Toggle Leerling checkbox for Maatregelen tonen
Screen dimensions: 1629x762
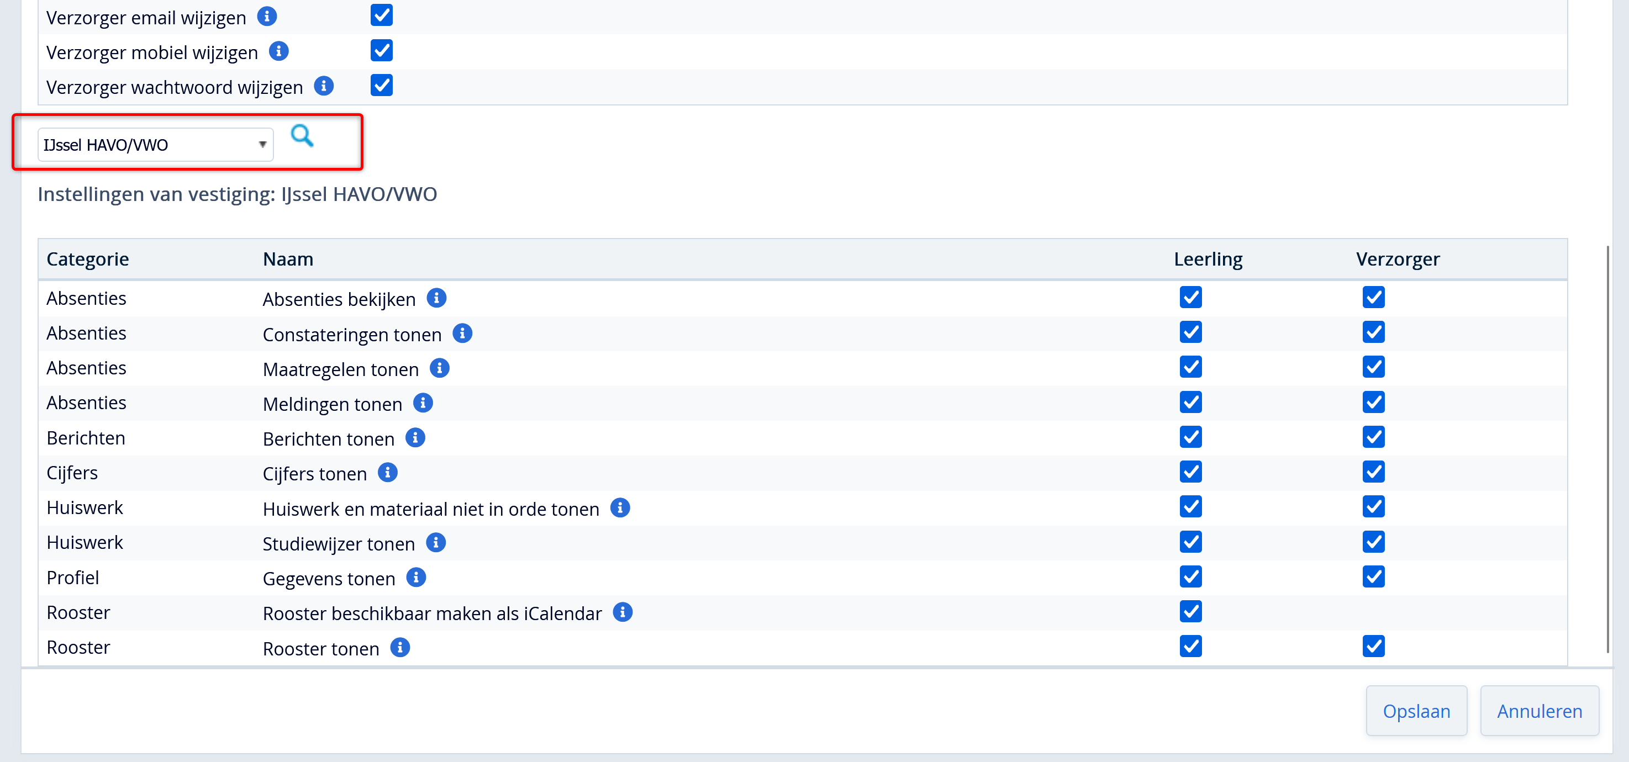1191,367
